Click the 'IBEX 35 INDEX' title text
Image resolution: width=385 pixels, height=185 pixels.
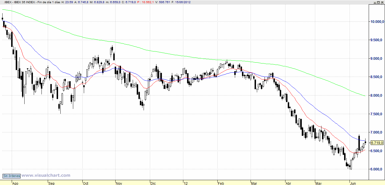24,2
